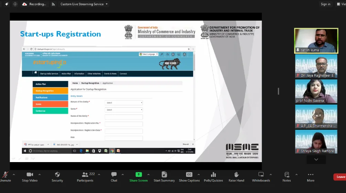This screenshot has height=193, width=346.
Task: Open the Notes tool
Action: [286, 177]
